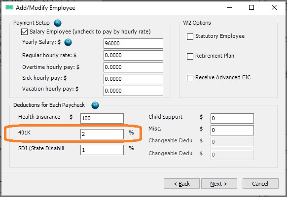Maximize the Add/Modify Employee window

coord(251,7)
